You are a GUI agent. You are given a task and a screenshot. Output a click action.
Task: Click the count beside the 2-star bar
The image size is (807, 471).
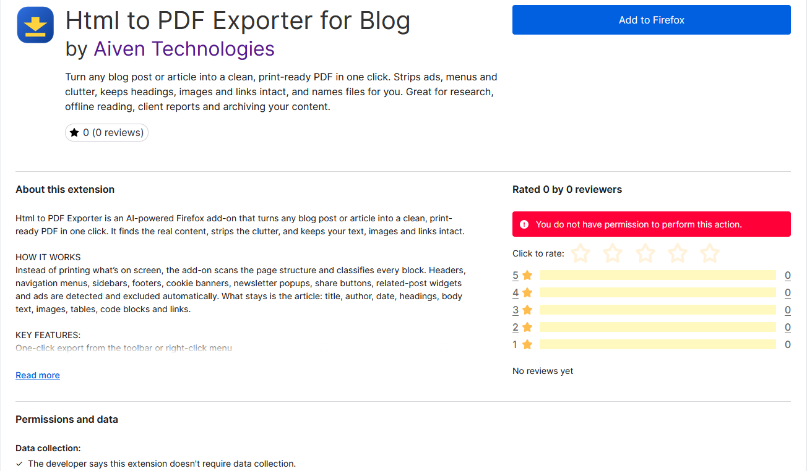(788, 328)
